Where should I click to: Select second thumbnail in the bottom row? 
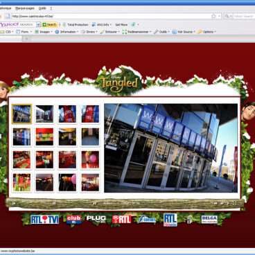tap(44, 183)
